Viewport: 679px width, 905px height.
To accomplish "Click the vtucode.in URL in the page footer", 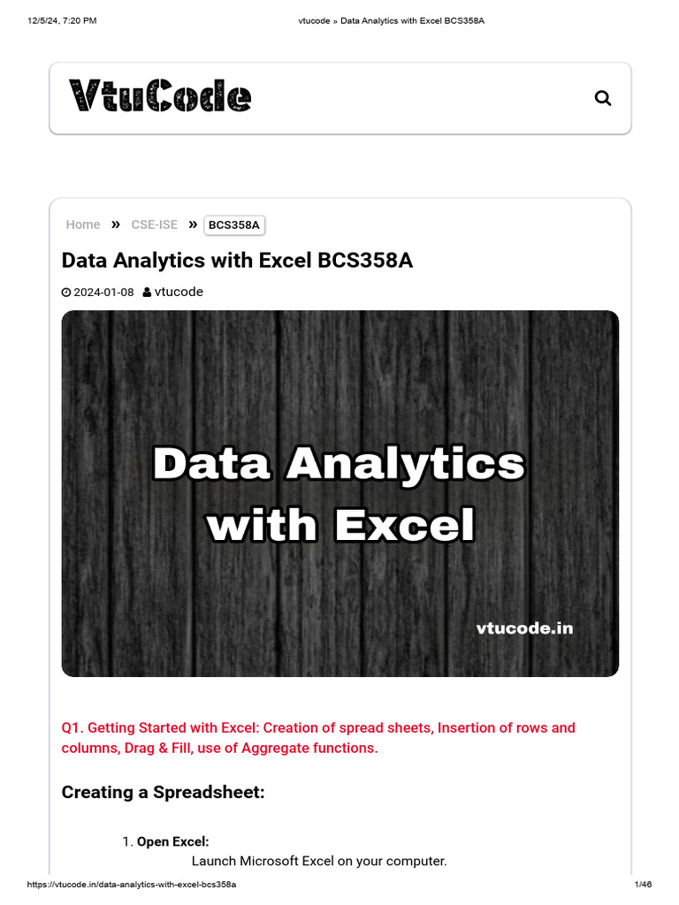I will [132, 885].
